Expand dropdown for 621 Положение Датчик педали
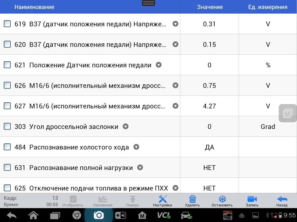 [x=158, y=65]
